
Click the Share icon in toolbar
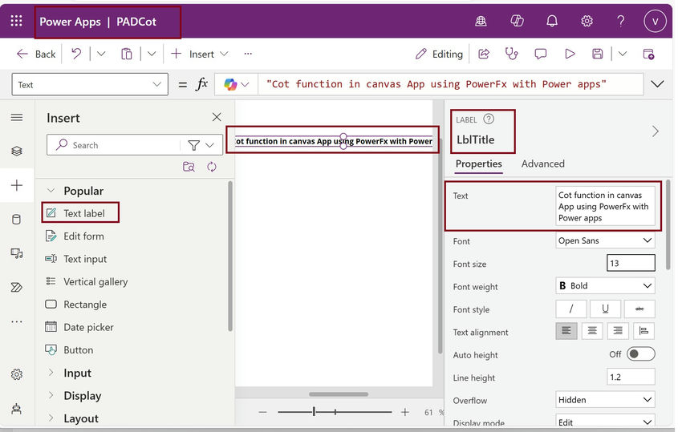pyautogui.click(x=484, y=54)
